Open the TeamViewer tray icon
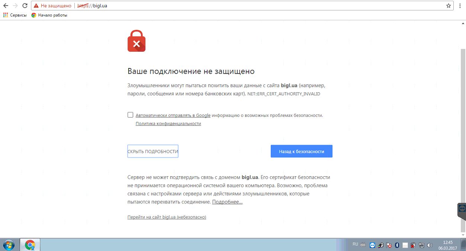The height and width of the screenshot is (251, 466). (373, 245)
